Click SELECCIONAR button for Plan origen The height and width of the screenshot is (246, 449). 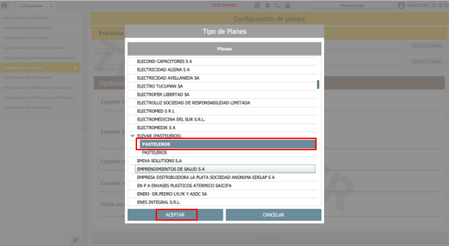(x=426, y=46)
